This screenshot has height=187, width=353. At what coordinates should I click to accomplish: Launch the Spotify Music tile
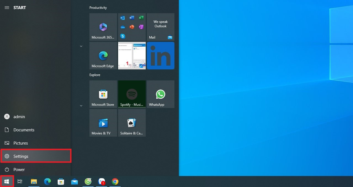pos(132,94)
